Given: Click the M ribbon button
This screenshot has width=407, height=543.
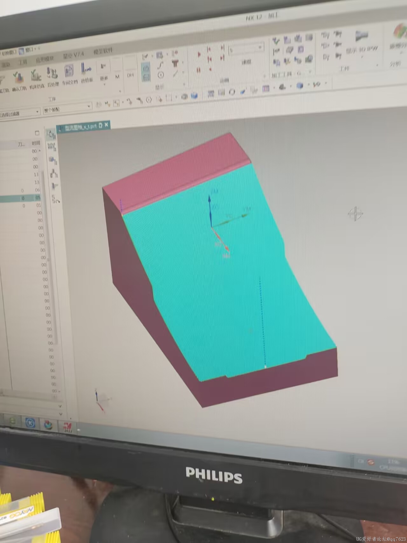Looking at the screenshot, I should click(117, 77).
